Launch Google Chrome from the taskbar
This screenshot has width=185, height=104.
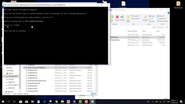tap(56, 101)
